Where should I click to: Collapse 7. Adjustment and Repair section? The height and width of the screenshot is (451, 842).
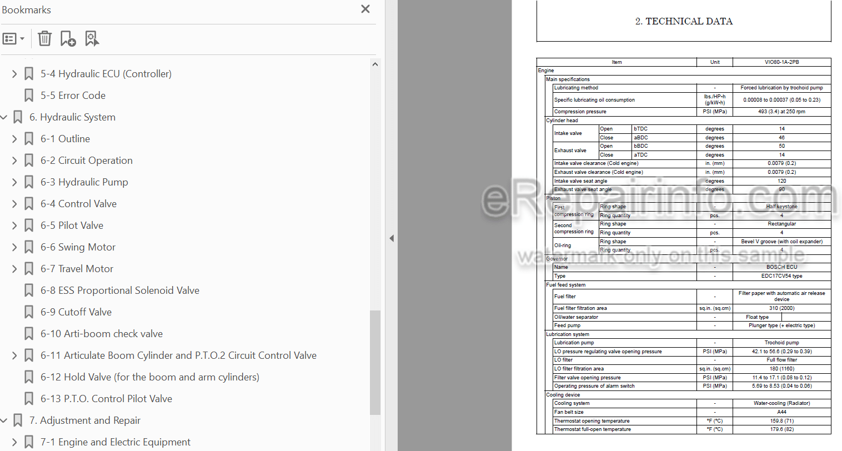[x=4, y=420]
